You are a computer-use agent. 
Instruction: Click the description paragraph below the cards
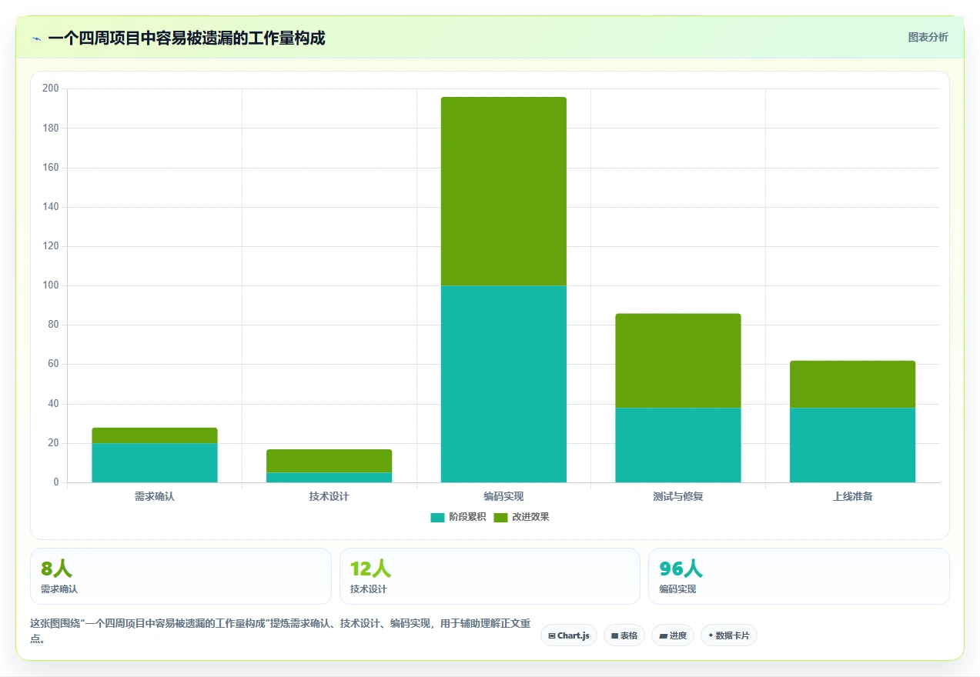280,630
